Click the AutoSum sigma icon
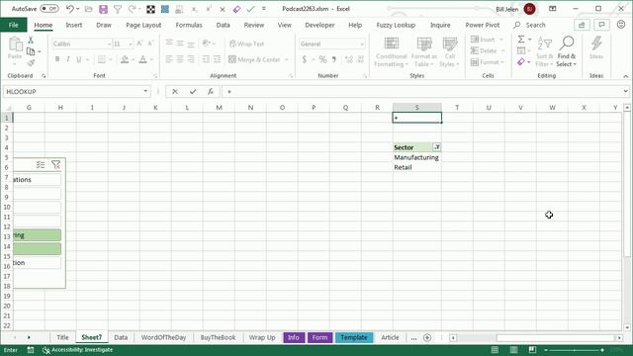The width and height of the screenshot is (633, 356). [x=521, y=40]
